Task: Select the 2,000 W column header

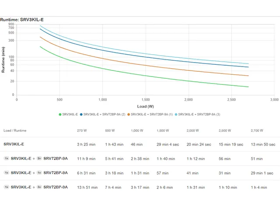Action: [x=192, y=130]
